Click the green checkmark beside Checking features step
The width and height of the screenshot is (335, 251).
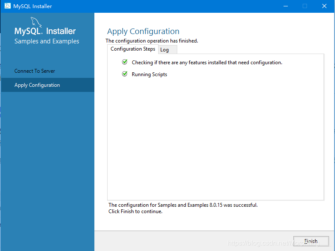click(x=125, y=62)
